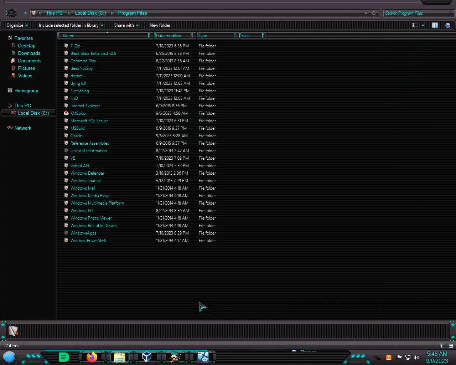Click the Windows 8.1 taskbar icon
Screen dimensions: 456x365
click(203, 357)
